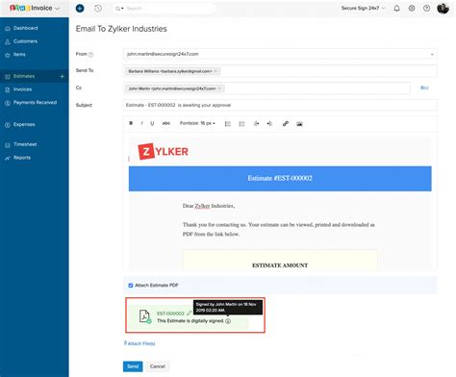Click the From field help icon

90,55
